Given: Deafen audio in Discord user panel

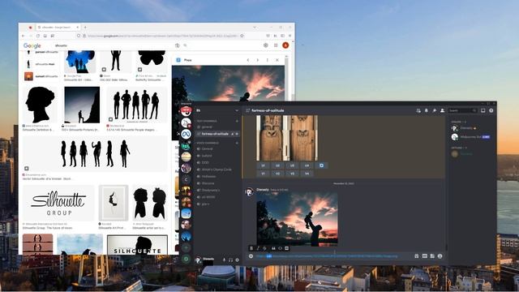Looking at the screenshot, I should coord(230,260).
